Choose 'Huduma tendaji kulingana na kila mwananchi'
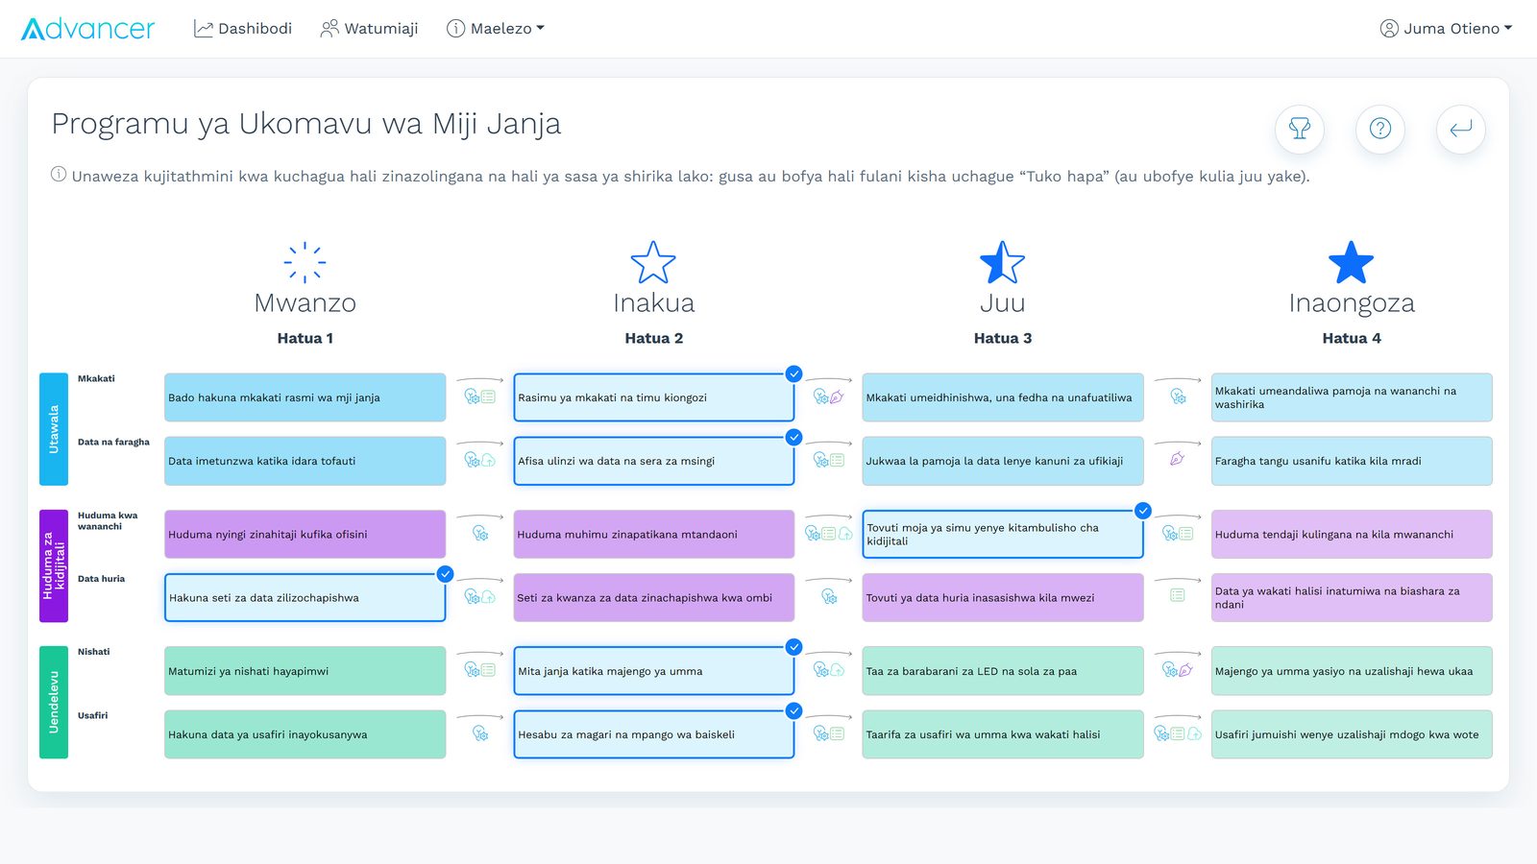This screenshot has width=1537, height=864. tap(1352, 535)
